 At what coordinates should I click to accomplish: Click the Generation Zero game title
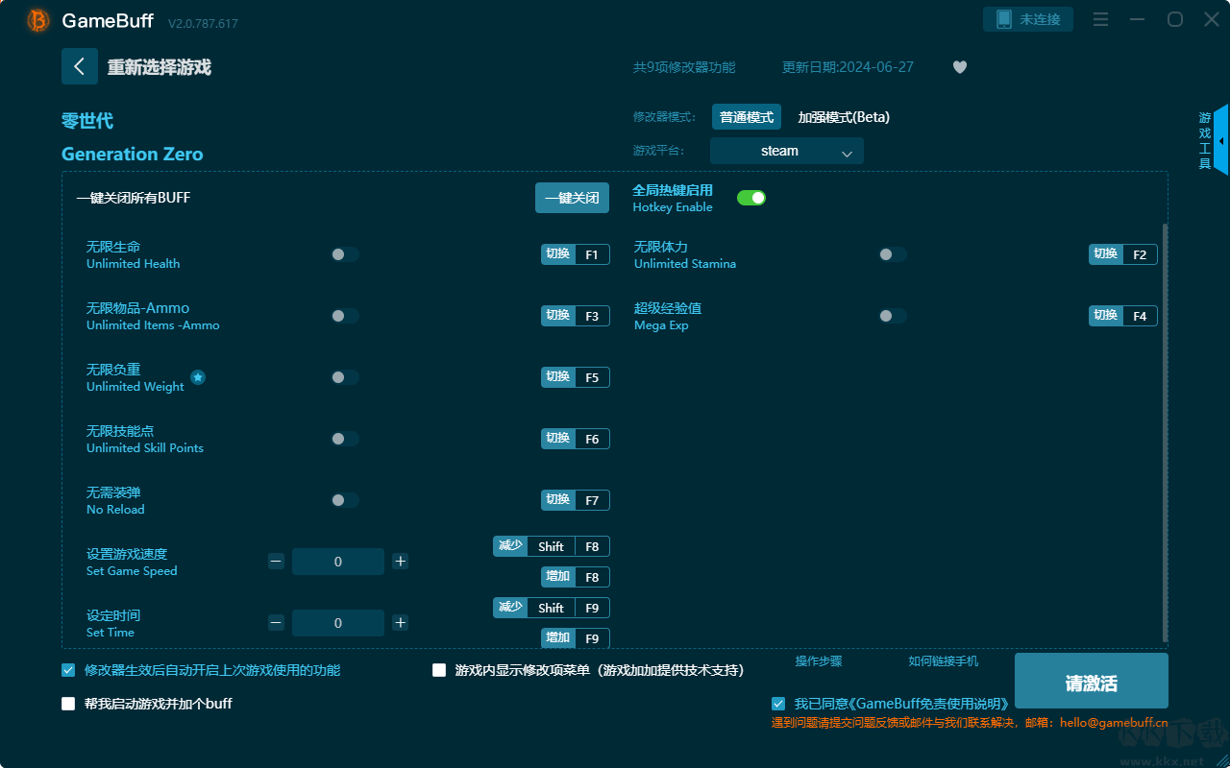click(133, 155)
